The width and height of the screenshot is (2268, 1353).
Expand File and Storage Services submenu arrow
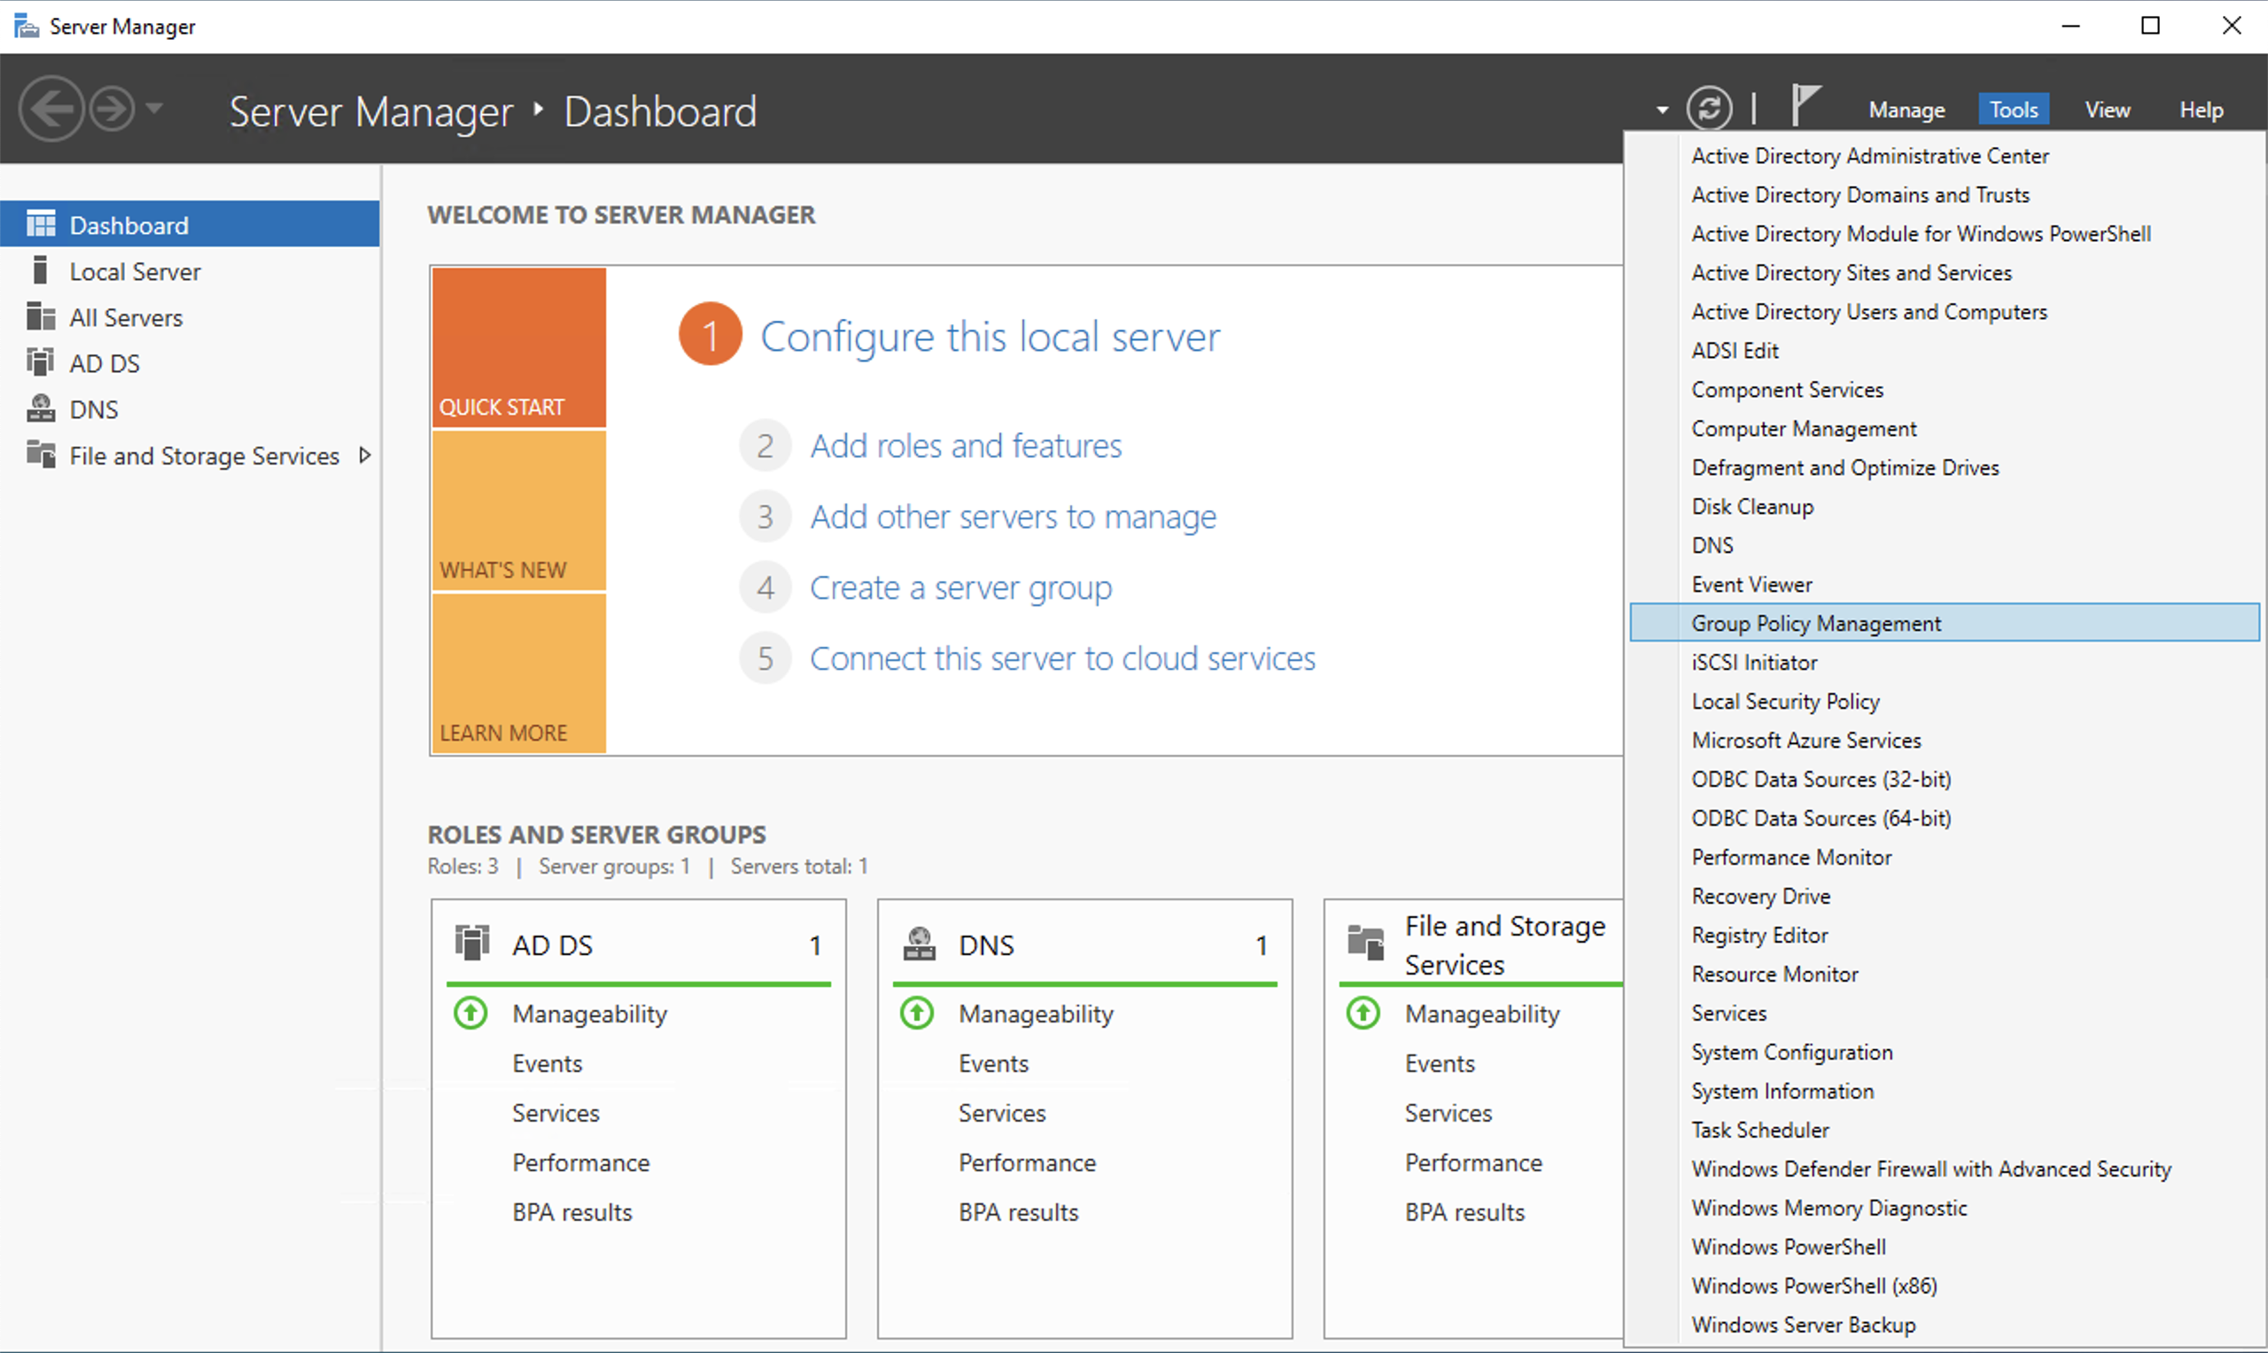point(365,455)
